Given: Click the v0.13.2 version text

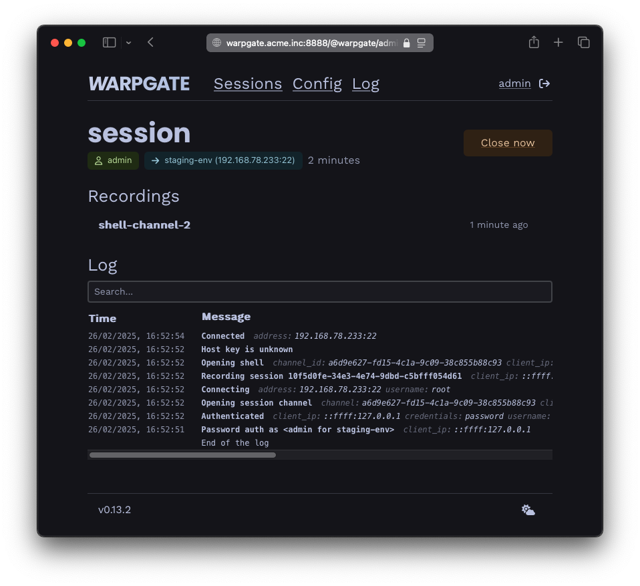Looking at the screenshot, I should 114,510.
